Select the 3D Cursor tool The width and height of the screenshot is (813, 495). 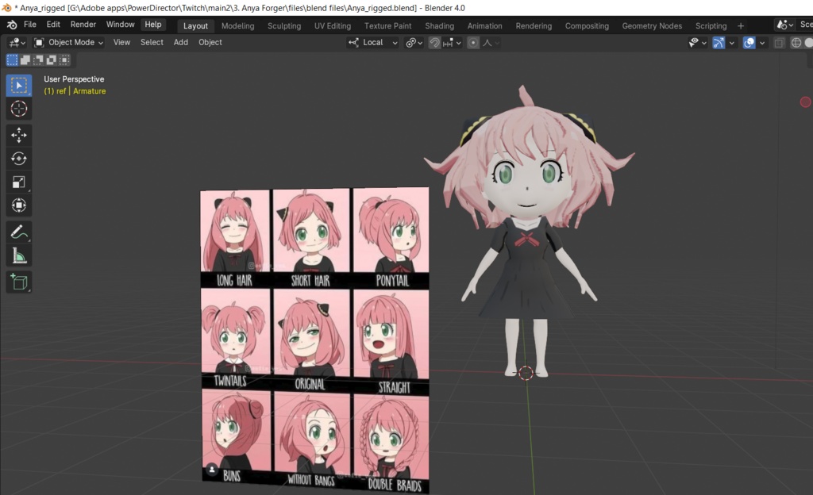click(x=19, y=109)
